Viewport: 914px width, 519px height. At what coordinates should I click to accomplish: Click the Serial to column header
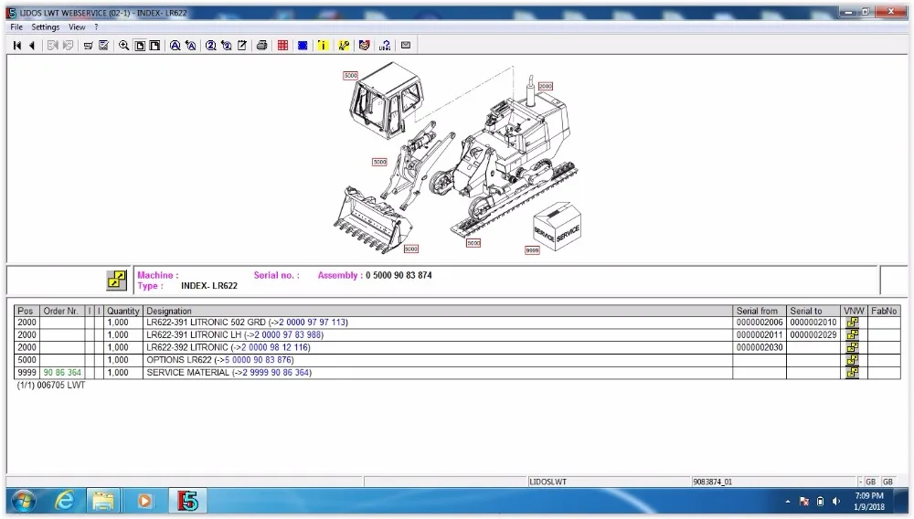pos(813,311)
